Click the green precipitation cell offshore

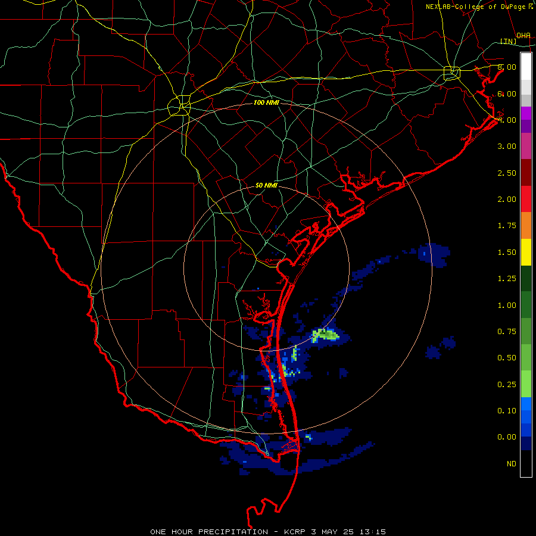(326, 334)
